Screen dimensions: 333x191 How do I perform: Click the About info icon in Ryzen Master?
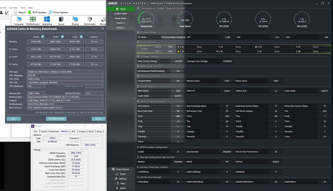coord(117,188)
